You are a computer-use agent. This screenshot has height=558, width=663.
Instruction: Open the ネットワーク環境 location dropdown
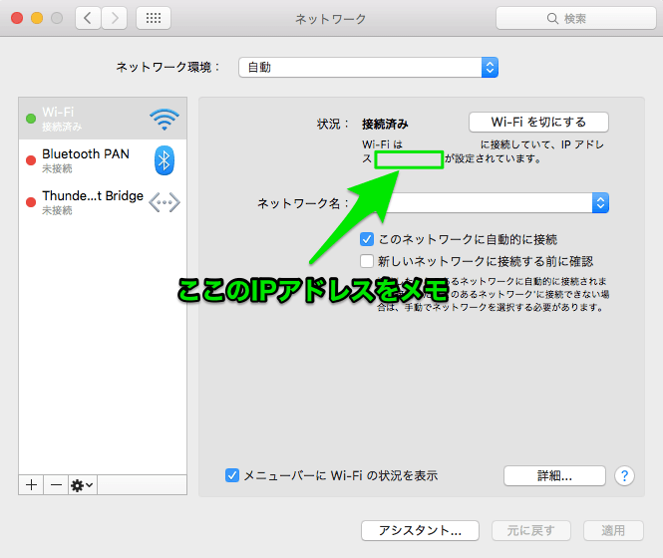coord(368,67)
